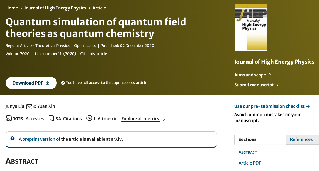Jump to Abstract in the Sections list

[x=248, y=152]
